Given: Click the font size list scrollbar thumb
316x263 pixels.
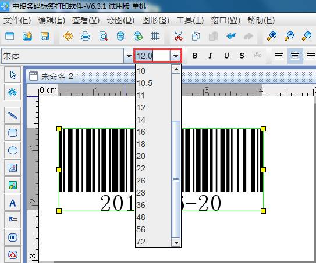Looking at the screenshot, I should coord(176,179).
